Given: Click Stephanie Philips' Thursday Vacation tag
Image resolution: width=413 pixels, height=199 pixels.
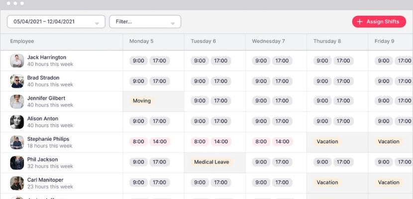Looking at the screenshot, I should [327, 142].
